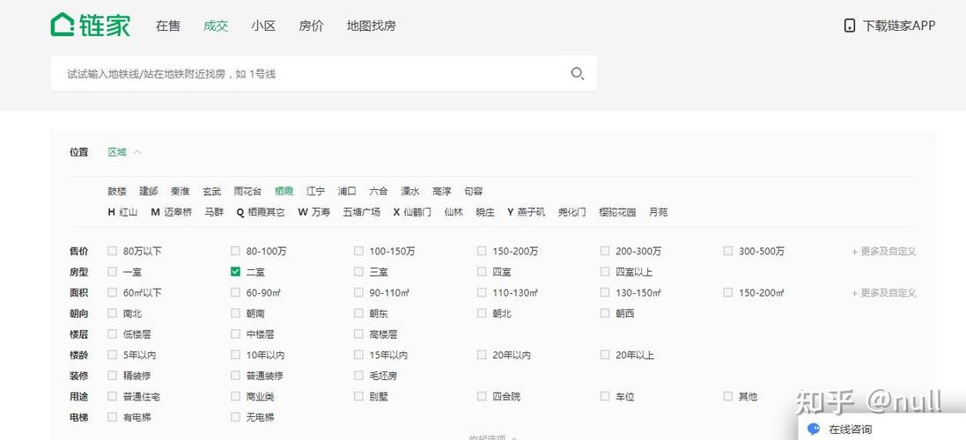
Task: Click the search magnifier icon
Action: (578, 74)
